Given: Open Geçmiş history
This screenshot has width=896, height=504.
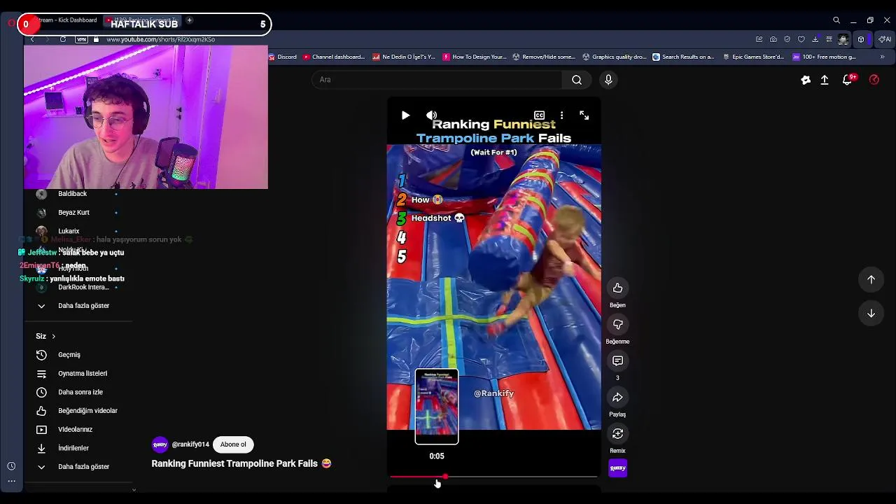Looking at the screenshot, I should pyautogui.click(x=78, y=355).
